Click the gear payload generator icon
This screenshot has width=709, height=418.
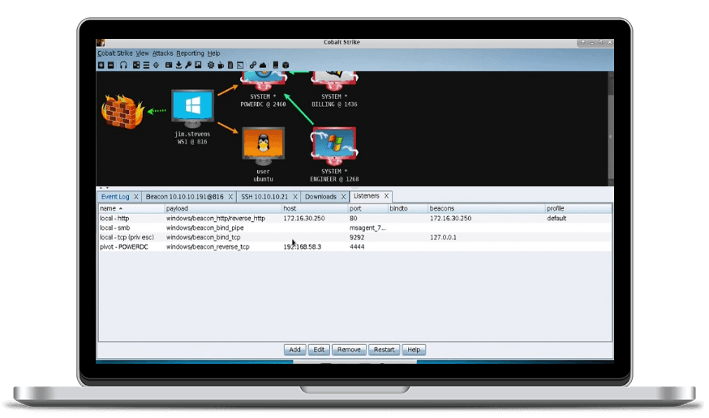tap(211, 65)
